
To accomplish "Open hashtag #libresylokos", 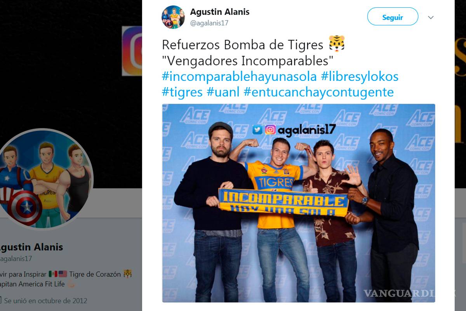I will 360,77.
